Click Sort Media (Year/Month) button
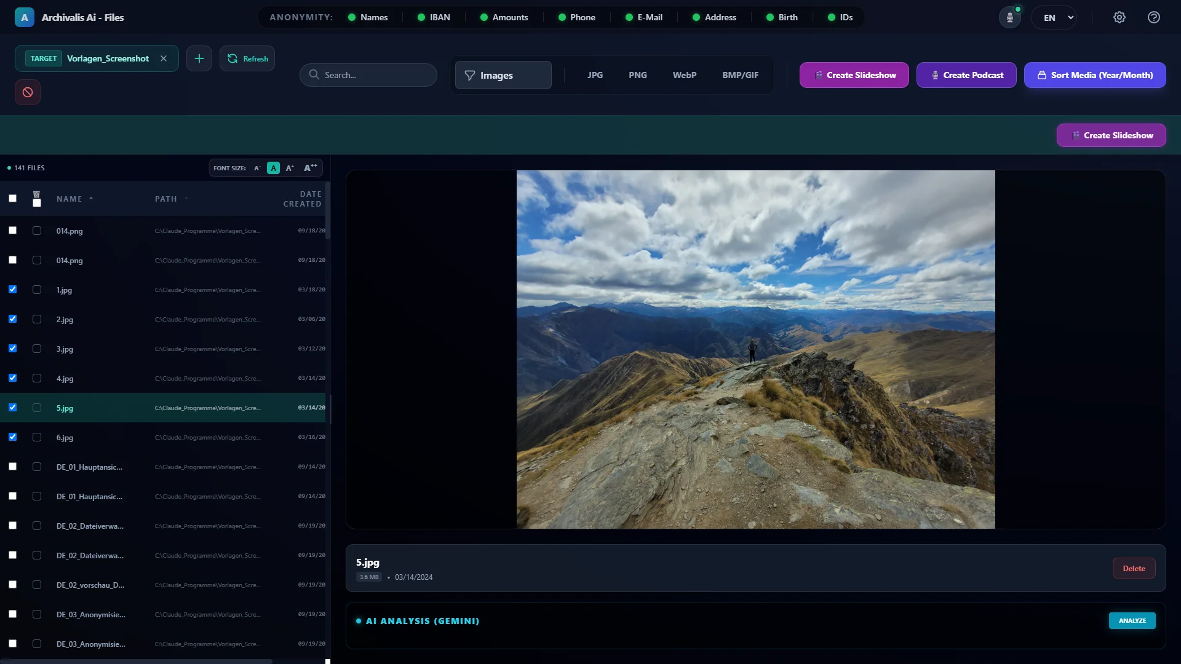1181x664 pixels. (x=1095, y=75)
